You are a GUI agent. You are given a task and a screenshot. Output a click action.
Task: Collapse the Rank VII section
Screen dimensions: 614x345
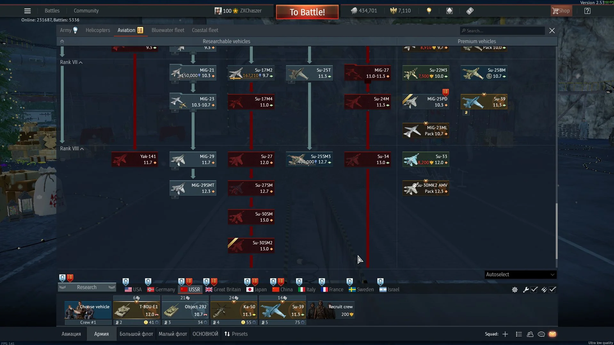71,62
